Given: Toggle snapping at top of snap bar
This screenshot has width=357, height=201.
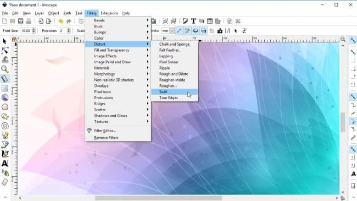Looking at the screenshot, I should (353, 40).
